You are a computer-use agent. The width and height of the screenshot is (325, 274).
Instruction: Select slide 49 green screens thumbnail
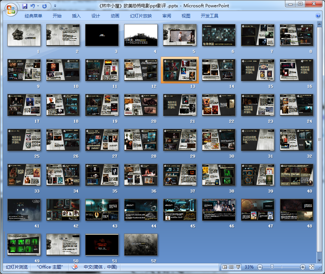(x=24, y=245)
